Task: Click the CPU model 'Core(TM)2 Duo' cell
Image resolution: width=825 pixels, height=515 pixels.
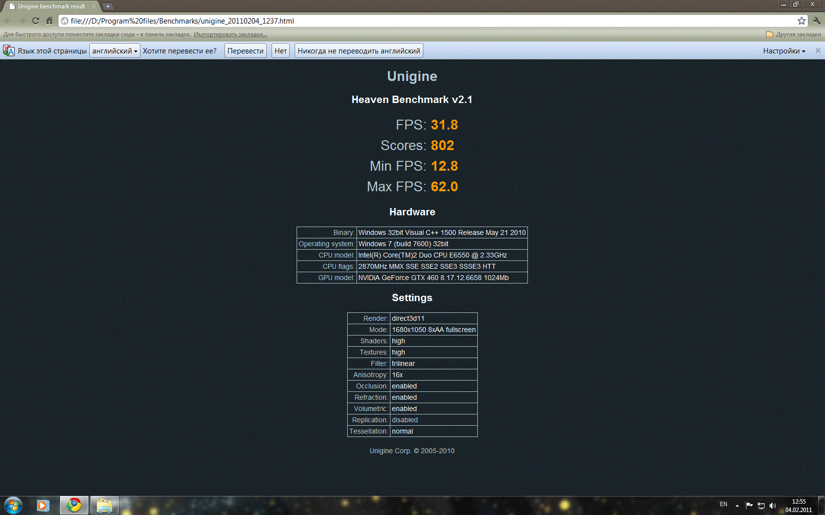Action: tap(442, 255)
